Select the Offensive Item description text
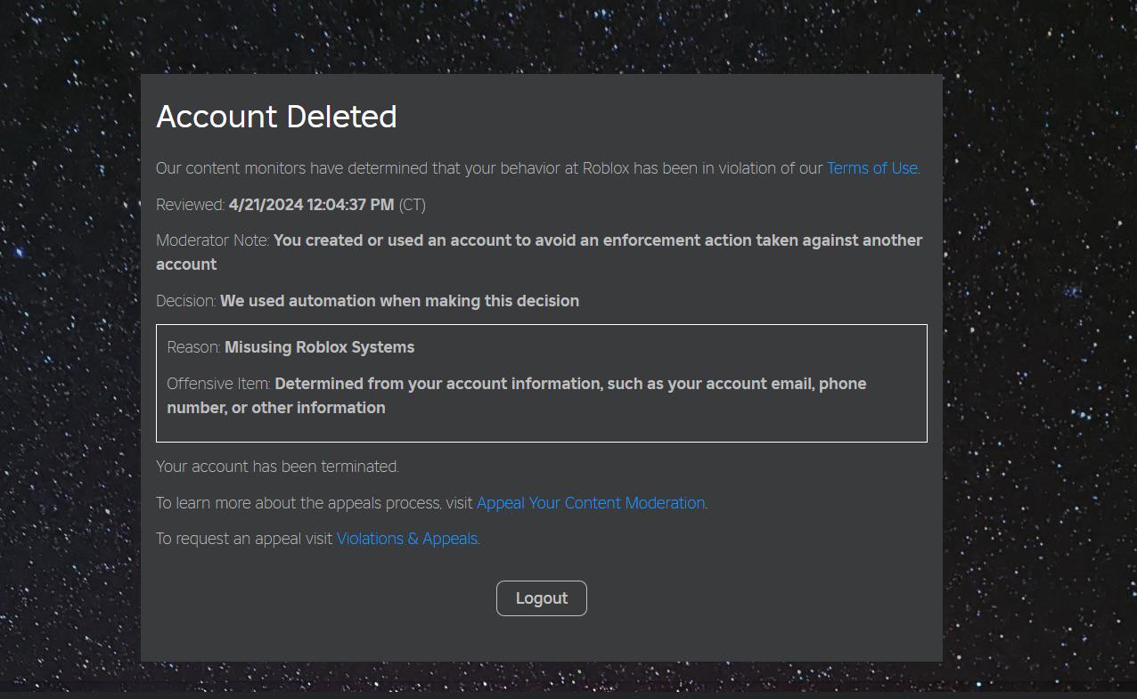The height and width of the screenshot is (699, 1137). (x=570, y=384)
